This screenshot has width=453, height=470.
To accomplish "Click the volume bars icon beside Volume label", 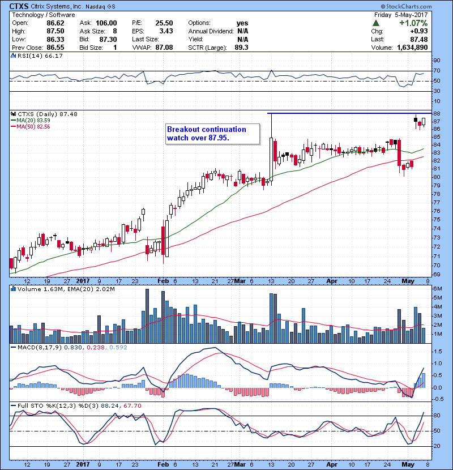I will click(x=13, y=289).
